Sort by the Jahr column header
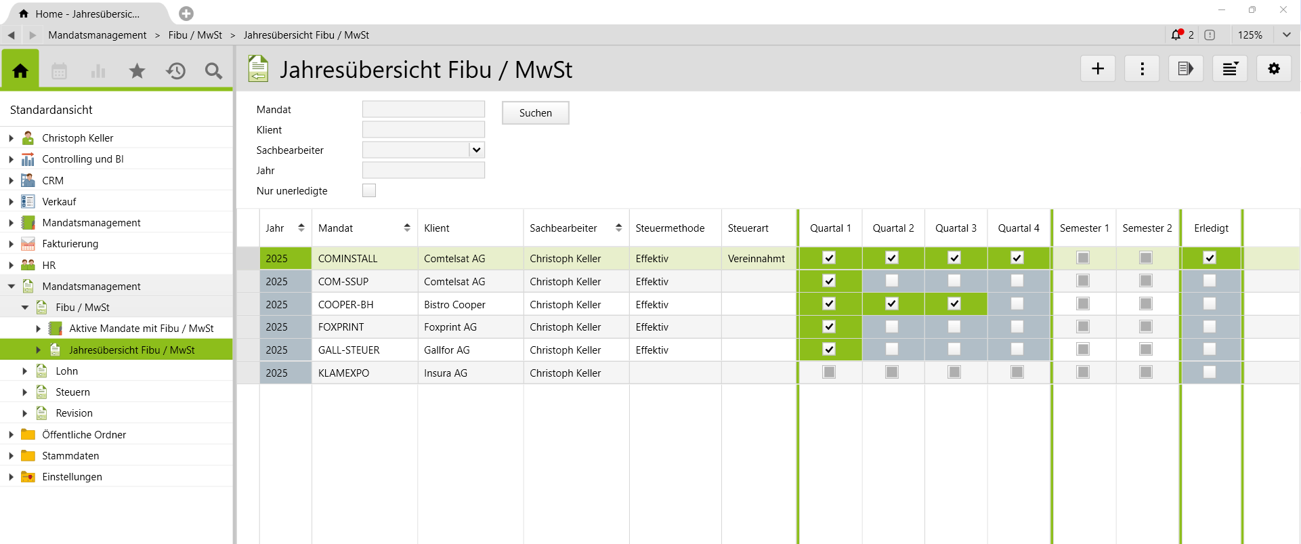1301x544 pixels. (x=285, y=228)
